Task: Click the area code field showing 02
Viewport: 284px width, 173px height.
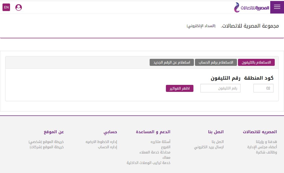Action: coord(263,88)
